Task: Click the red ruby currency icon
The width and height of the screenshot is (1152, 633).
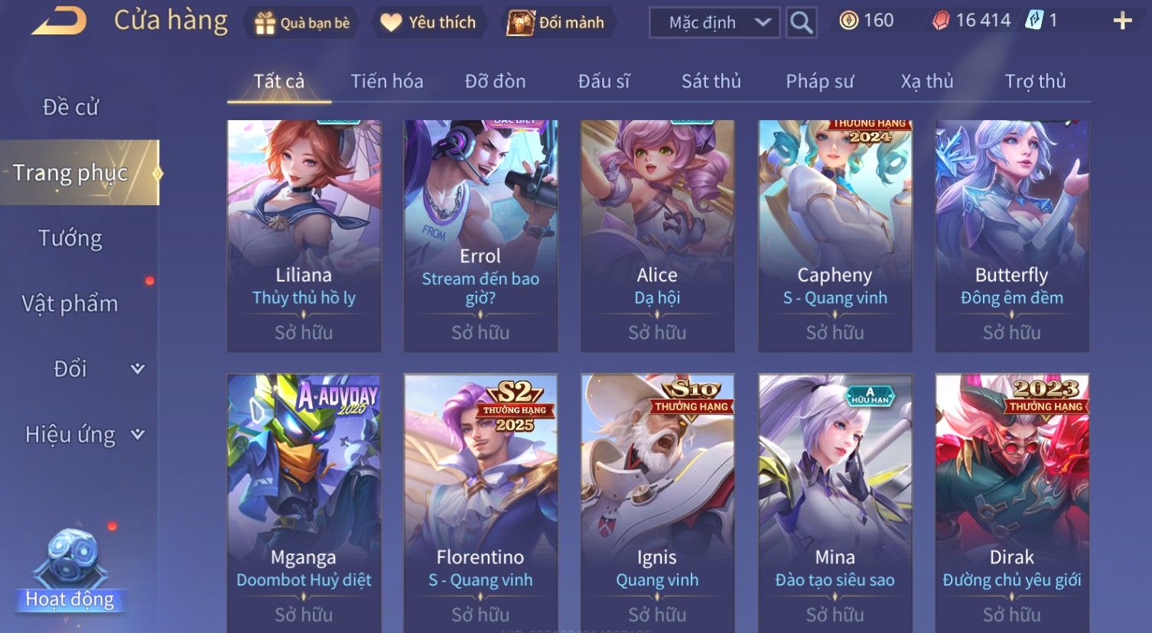Action: point(940,21)
